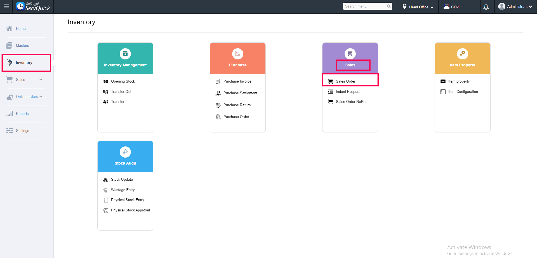
Task: Open the notifications bell
Action: [x=486, y=7]
